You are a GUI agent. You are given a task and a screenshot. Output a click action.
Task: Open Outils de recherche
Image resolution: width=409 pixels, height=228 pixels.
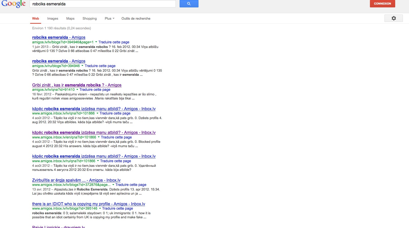pos(136,18)
